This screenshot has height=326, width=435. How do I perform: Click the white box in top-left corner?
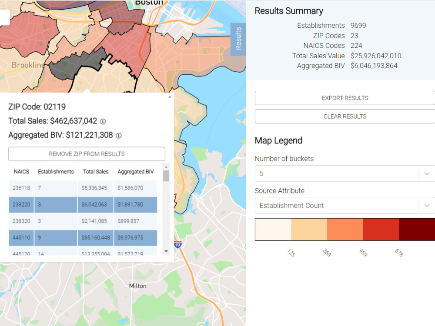[5, 17]
